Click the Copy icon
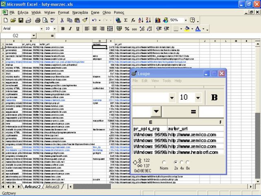This screenshot has height=196, width=261. coord(69,20)
